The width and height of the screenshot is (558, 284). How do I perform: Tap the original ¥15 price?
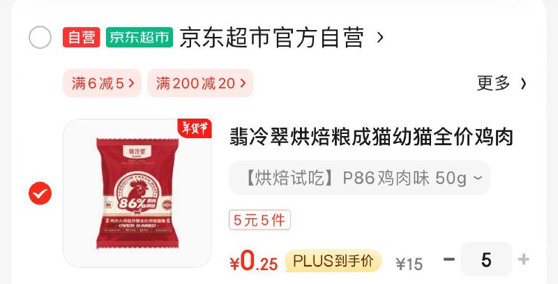[409, 264]
